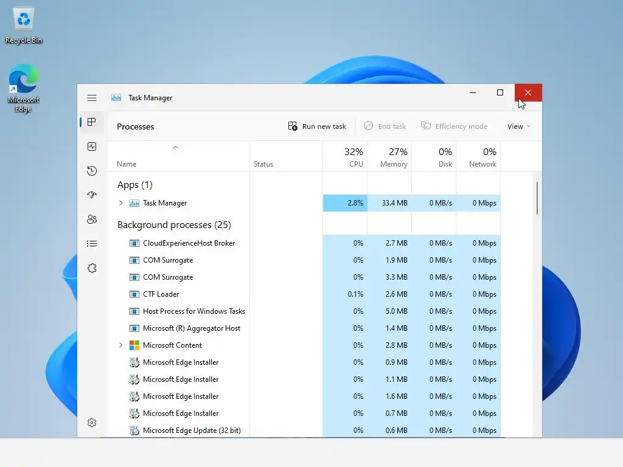Expand the Microsoft Content process group

tap(121, 345)
